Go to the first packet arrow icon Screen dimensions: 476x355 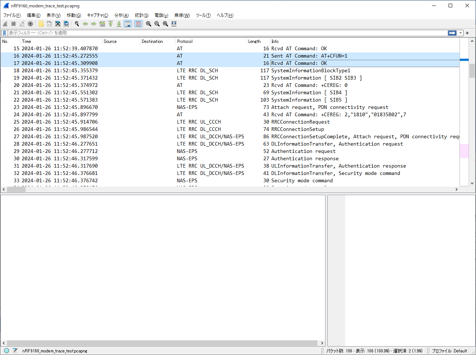coord(111,24)
